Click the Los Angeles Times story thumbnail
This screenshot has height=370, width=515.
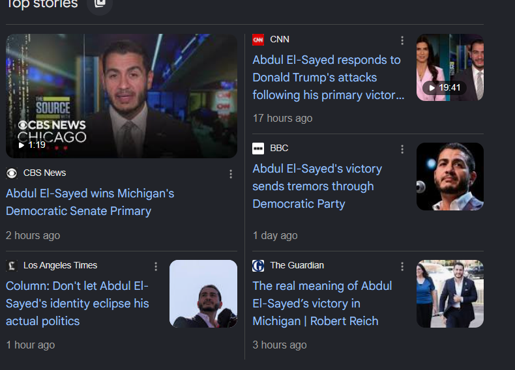coord(203,294)
